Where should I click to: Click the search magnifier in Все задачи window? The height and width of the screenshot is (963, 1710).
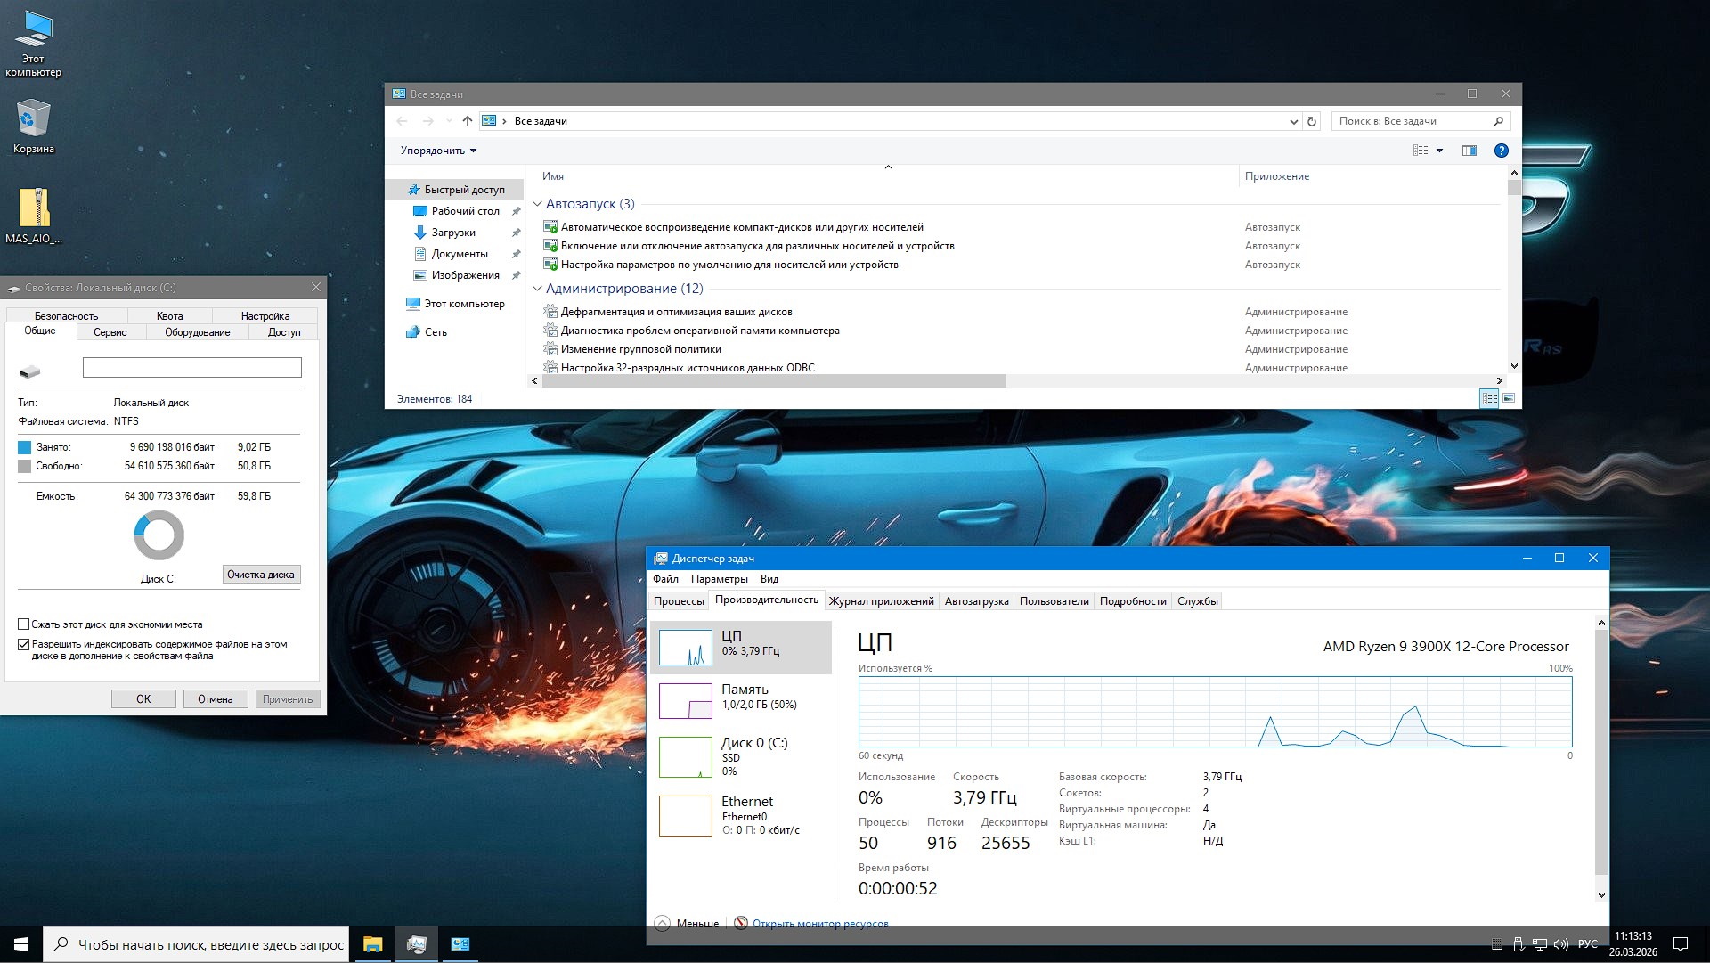pyautogui.click(x=1498, y=121)
